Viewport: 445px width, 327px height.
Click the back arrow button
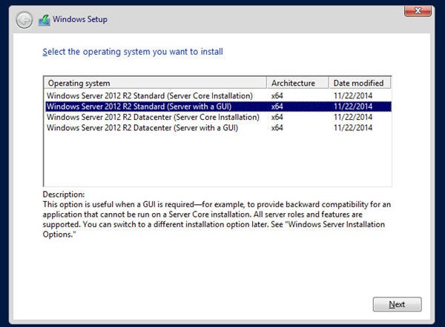[x=24, y=20]
